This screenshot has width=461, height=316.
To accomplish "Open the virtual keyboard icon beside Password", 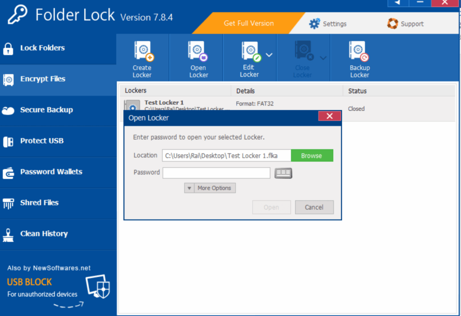I will pyautogui.click(x=283, y=173).
